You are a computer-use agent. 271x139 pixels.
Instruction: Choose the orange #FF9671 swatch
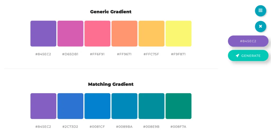click(x=124, y=33)
